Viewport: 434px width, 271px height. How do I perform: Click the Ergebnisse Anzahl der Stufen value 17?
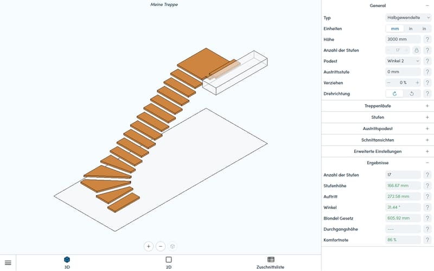(x=403, y=175)
